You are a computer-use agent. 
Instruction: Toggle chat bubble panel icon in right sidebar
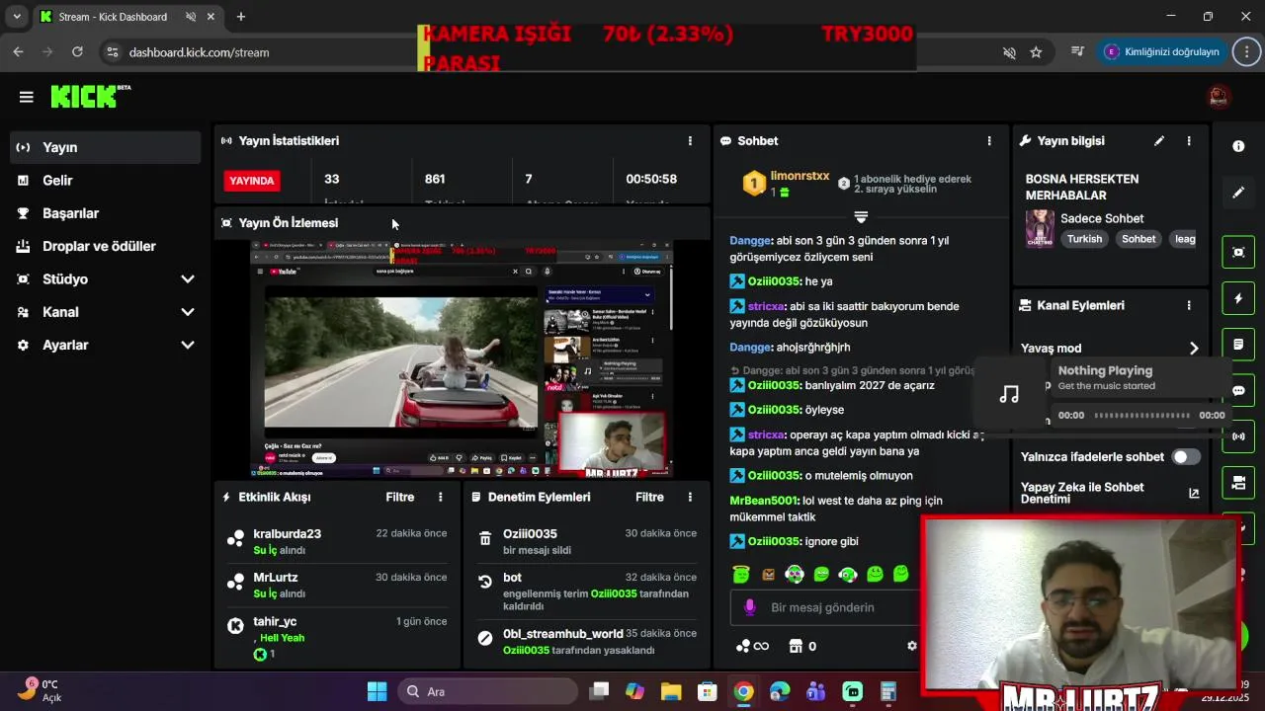(x=1238, y=390)
